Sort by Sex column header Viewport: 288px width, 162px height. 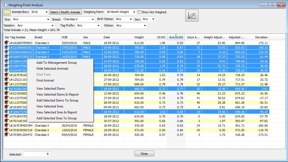pos(92,37)
